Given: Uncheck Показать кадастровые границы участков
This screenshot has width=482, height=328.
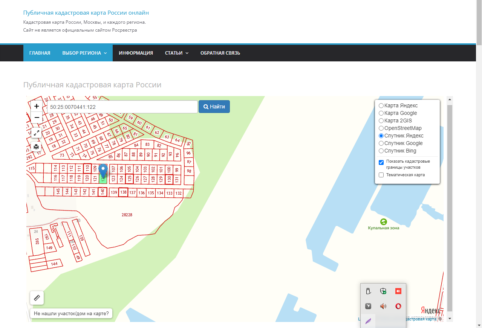Looking at the screenshot, I should (x=381, y=162).
